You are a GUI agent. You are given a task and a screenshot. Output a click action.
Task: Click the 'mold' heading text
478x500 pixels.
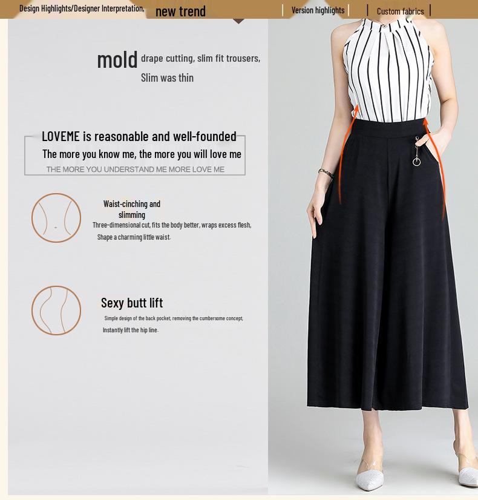point(117,60)
